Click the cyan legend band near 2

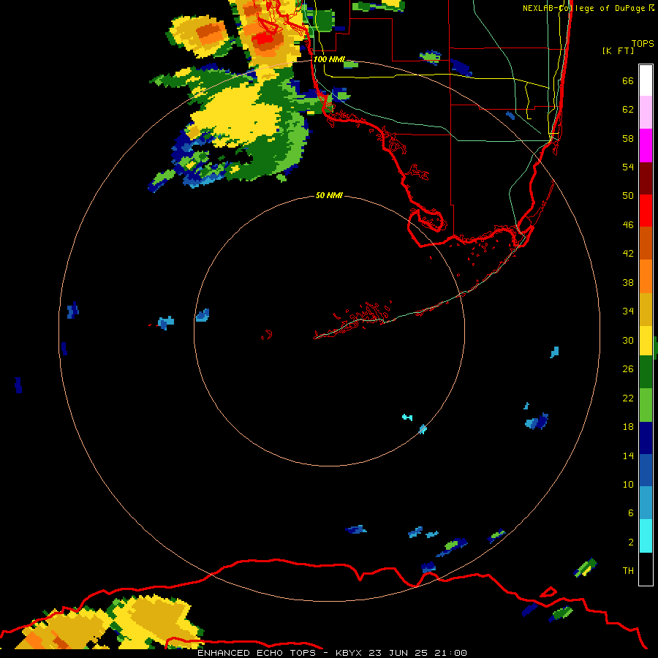click(x=646, y=536)
